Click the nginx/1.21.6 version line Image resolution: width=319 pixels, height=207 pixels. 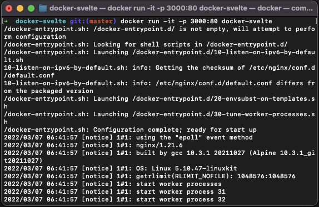(93, 145)
